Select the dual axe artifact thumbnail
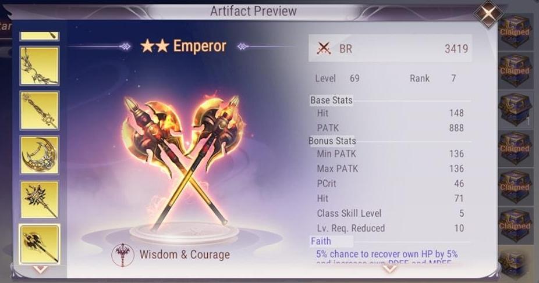Screen dimensions: 539x283 [40, 244]
